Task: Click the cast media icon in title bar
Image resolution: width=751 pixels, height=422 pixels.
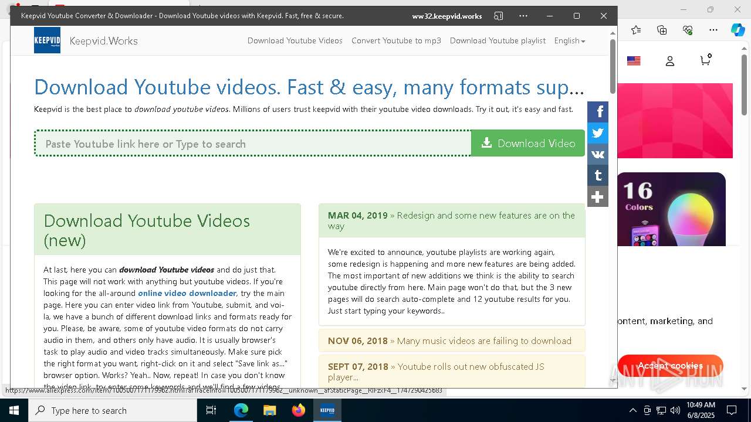Action: pos(499,16)
